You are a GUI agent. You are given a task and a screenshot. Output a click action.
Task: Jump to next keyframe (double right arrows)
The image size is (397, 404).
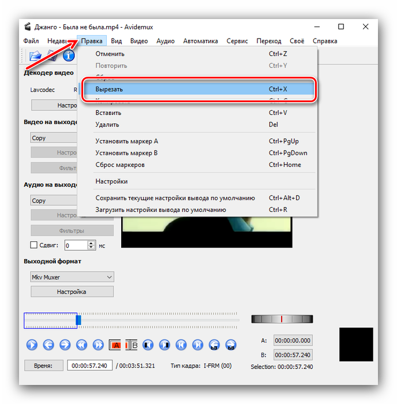click(98, 345)
